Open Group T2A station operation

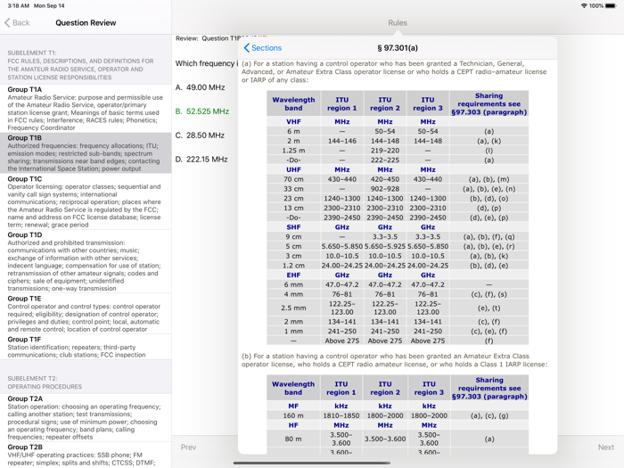pyautogui.click(x=86, y=417)
